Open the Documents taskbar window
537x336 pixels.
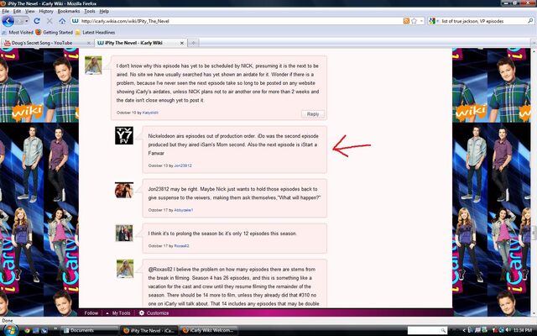coord(89,330)
